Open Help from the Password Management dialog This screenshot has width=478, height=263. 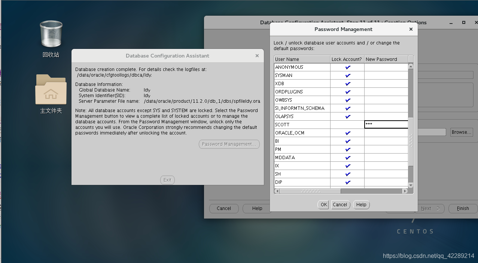click(360, 204)
